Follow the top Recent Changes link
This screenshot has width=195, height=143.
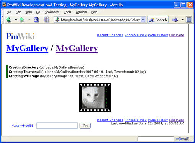point(110,35)
